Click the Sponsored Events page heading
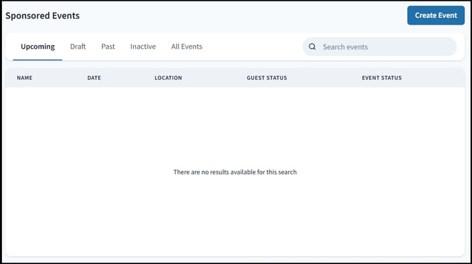Viewport: 472px width, 264px height. pyautogui.click(x=43, y=16)
